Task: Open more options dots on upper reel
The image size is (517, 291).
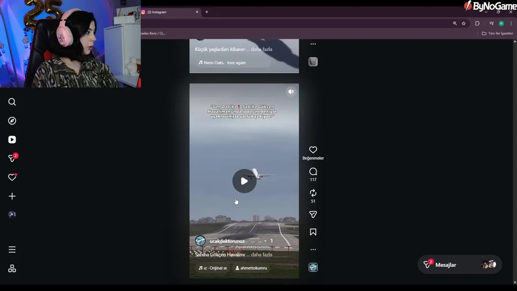Action: (x=313, y=44)
